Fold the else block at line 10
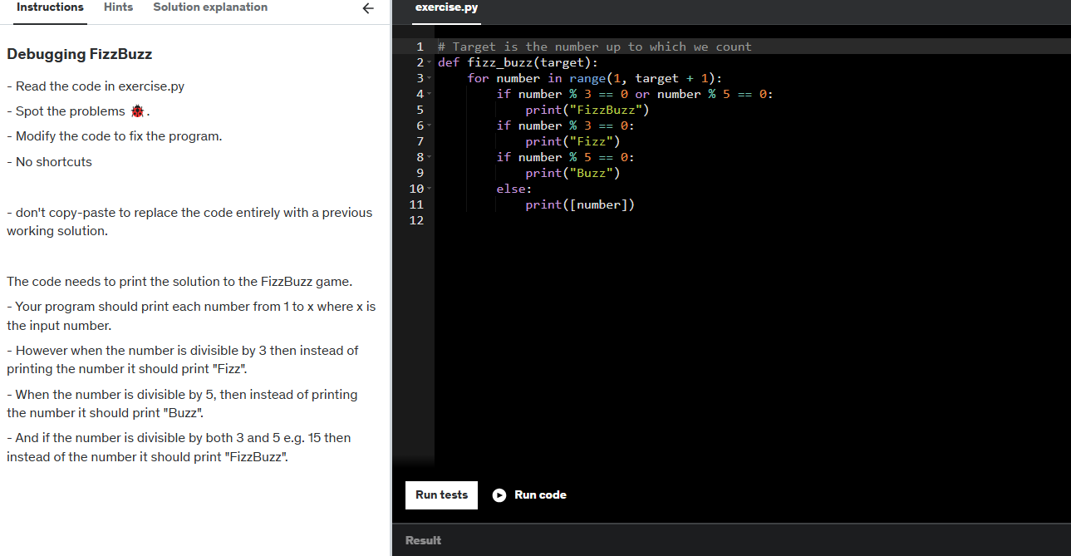The height and width of the screenshot is (556, 1071). coord(429,189)
